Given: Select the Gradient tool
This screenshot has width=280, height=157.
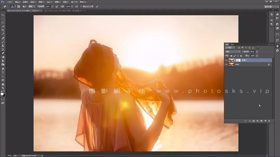Looking at the screenshot, I should click(3, 57).
